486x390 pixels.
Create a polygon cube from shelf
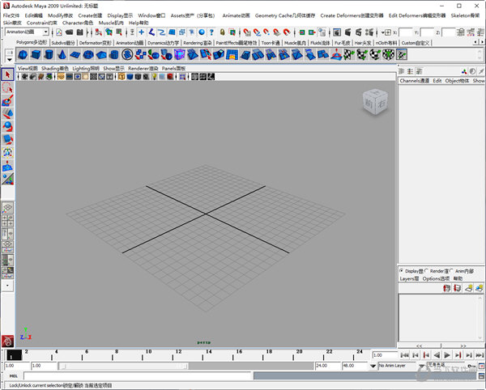point(36,55)
